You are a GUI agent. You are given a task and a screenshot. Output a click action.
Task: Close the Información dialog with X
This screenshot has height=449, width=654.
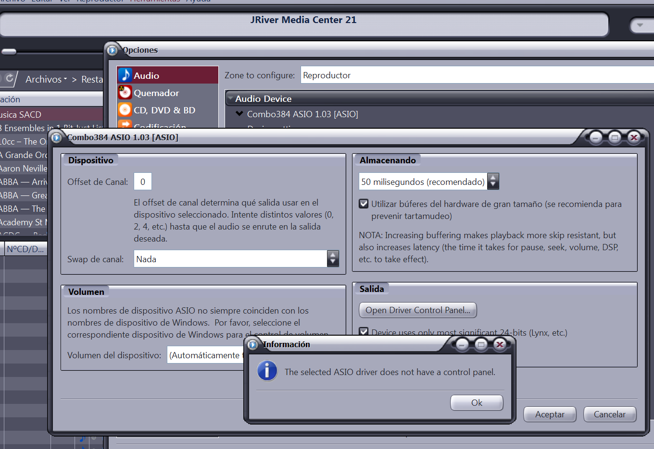coord(500,344)
